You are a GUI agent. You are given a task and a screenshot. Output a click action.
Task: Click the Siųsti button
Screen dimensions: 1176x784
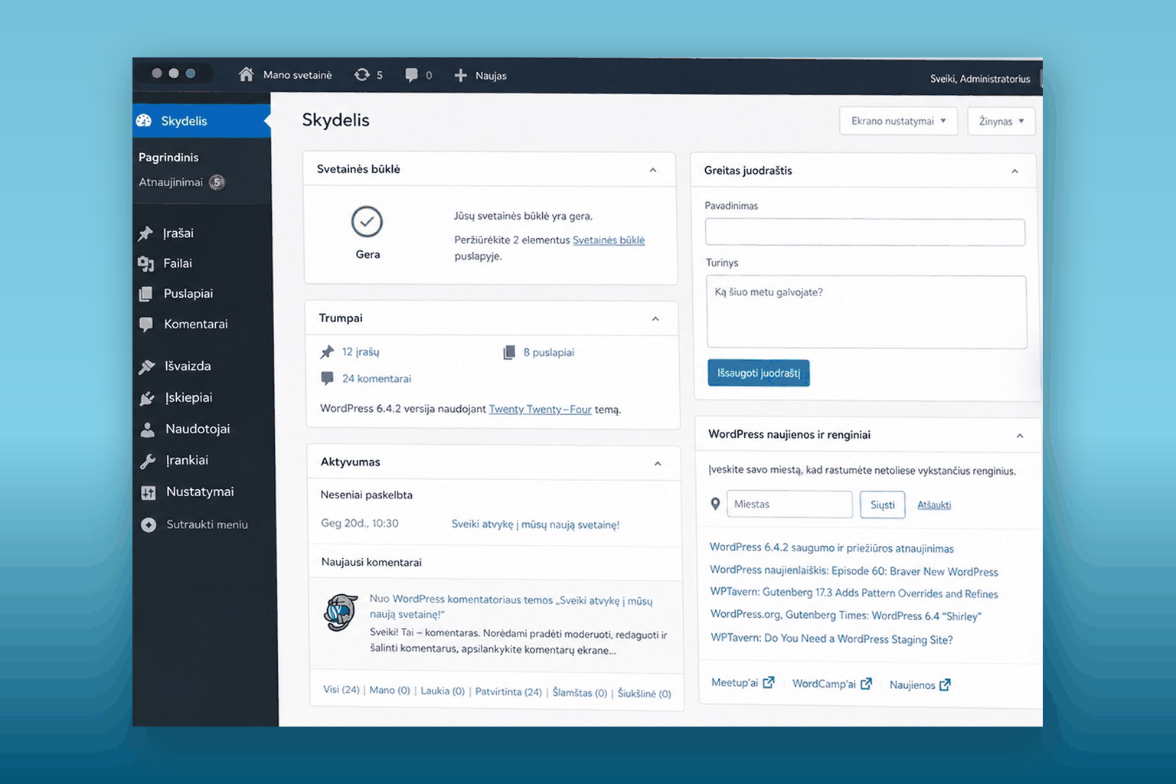click(883, 505)
